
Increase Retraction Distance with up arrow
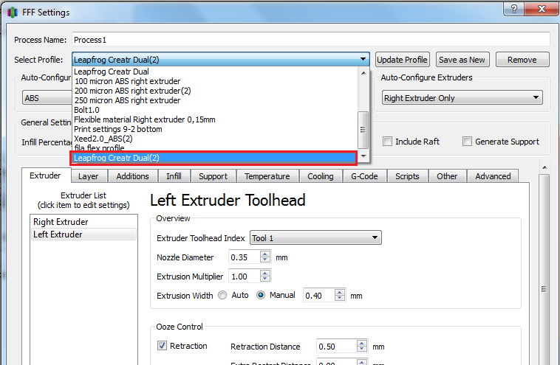(362, 344)
